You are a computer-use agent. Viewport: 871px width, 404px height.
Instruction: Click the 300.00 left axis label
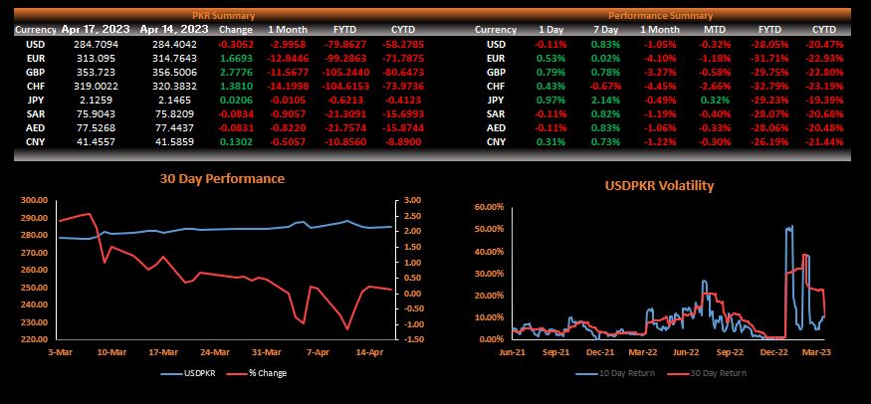[35, 200]
